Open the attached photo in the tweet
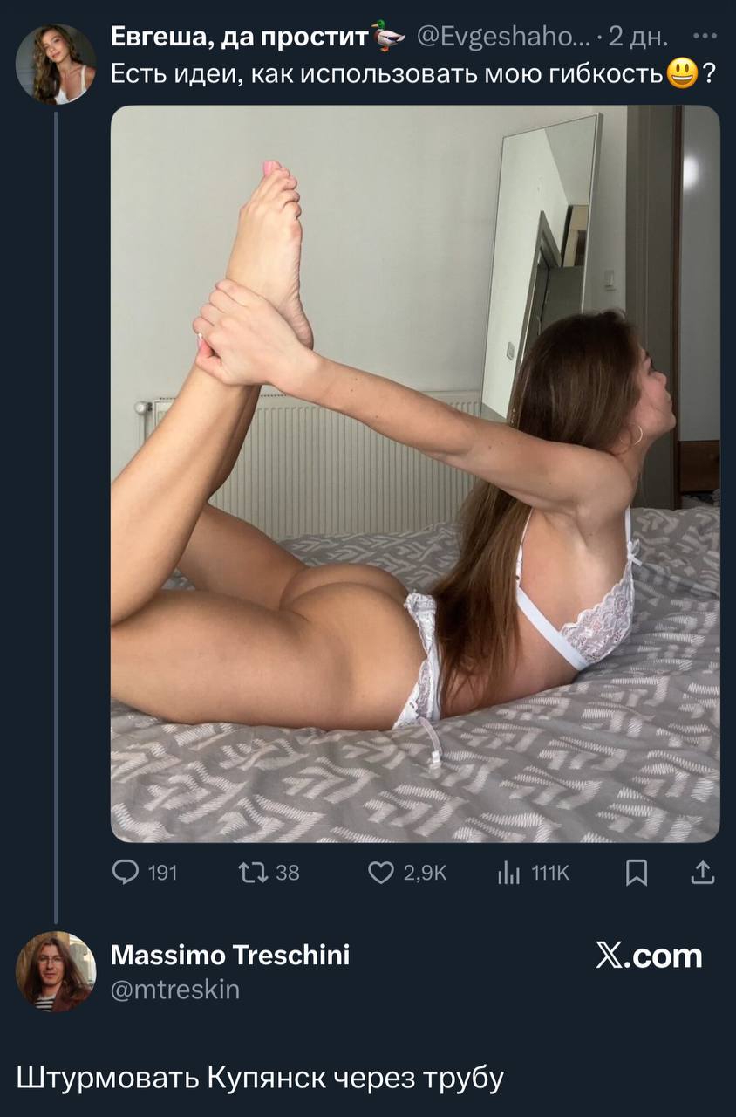The image size is (736, 1117). tap(415, 474)
